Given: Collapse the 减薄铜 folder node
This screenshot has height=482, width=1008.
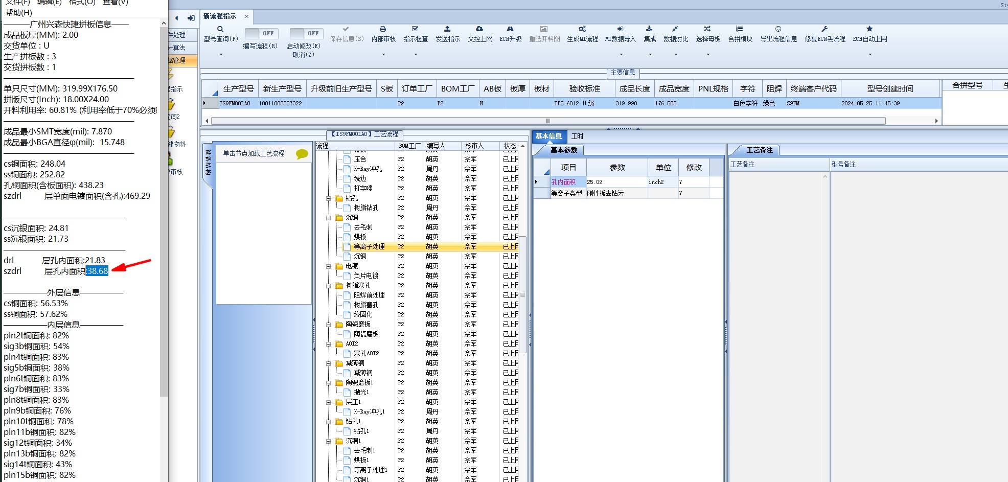Looking at the screenshot, I should (x=329, y=363).
